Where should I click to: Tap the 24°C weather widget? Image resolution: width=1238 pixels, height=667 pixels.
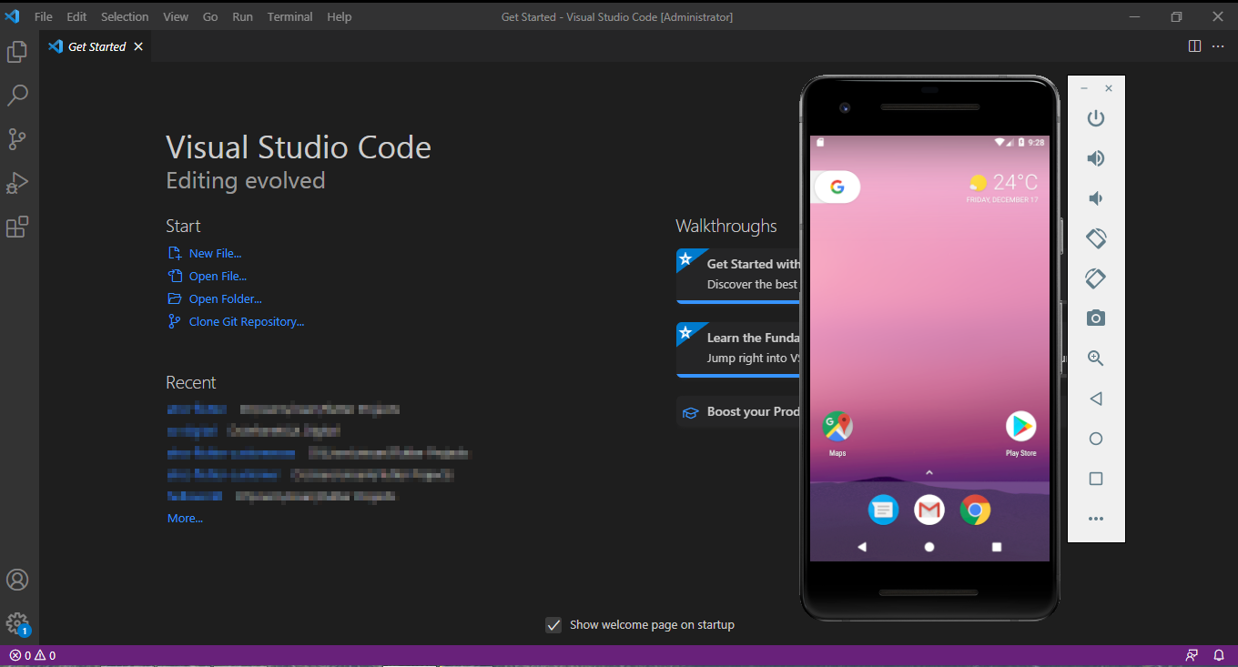(x=1003, y=187)
